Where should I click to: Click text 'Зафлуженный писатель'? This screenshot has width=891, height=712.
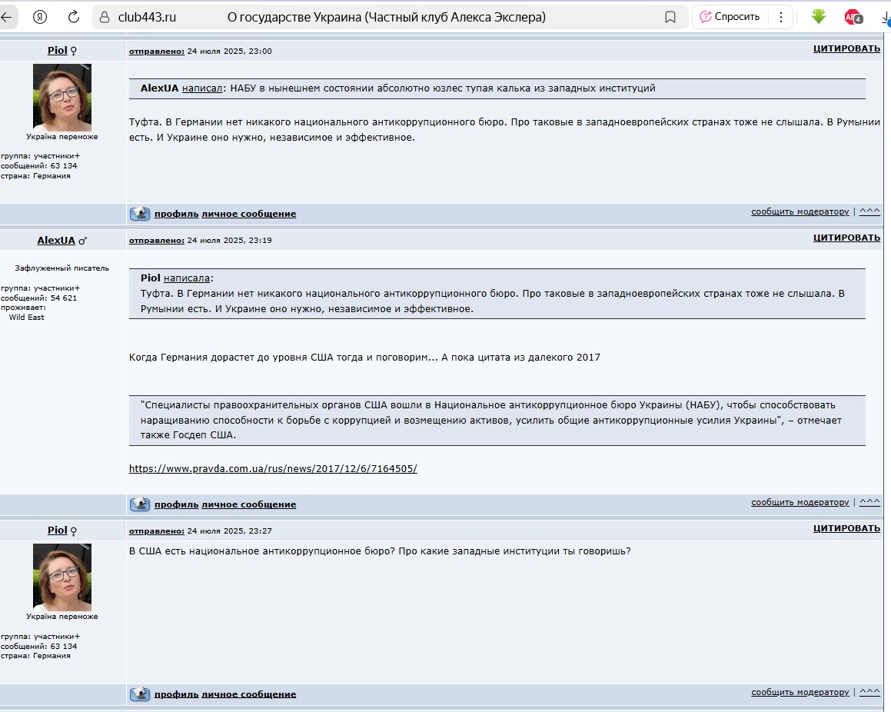coord(62,268)
